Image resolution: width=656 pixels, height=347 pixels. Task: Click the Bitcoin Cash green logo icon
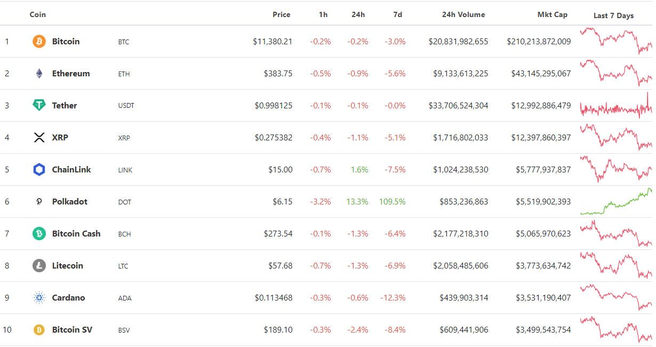click(38, 233)
